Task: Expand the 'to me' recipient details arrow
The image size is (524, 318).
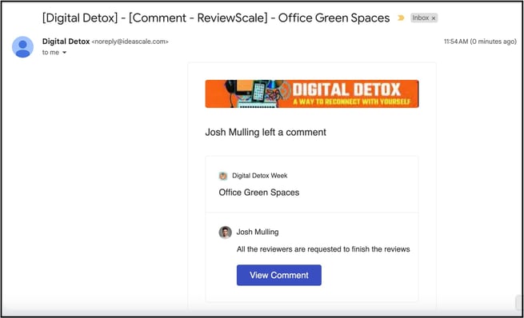Action: click(x=65, y=53)
